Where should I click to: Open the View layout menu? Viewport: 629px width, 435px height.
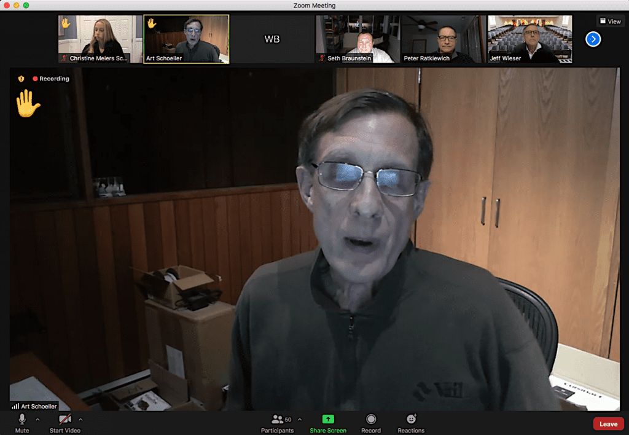pos(610,21)
